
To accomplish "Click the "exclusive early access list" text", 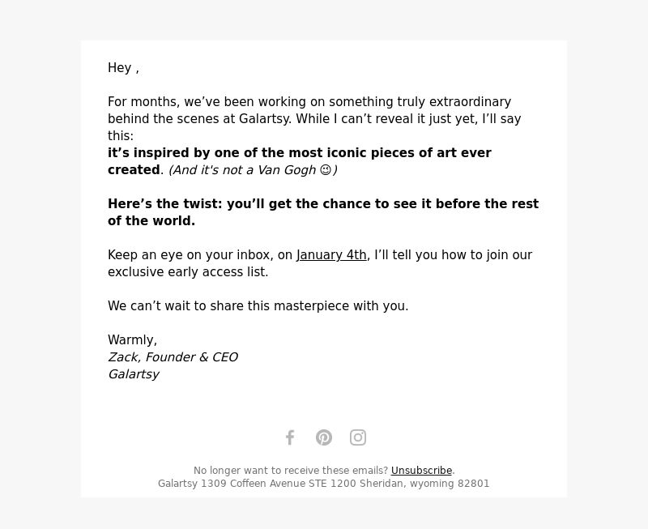I will tap(188, 272).
